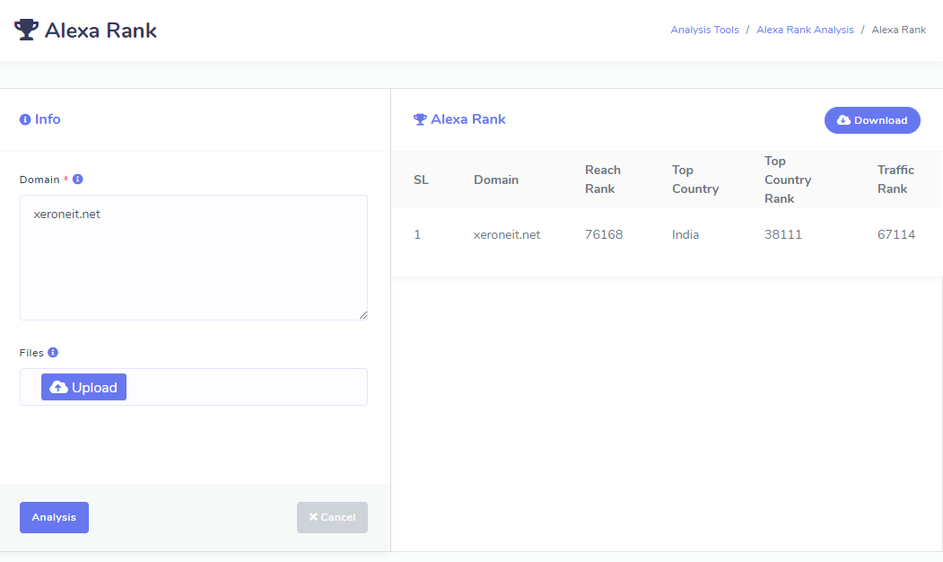Screen dimensions: 943x562
Task: Open the Analysis Tools breadcrumb link
Action: (x=704, y=30)
